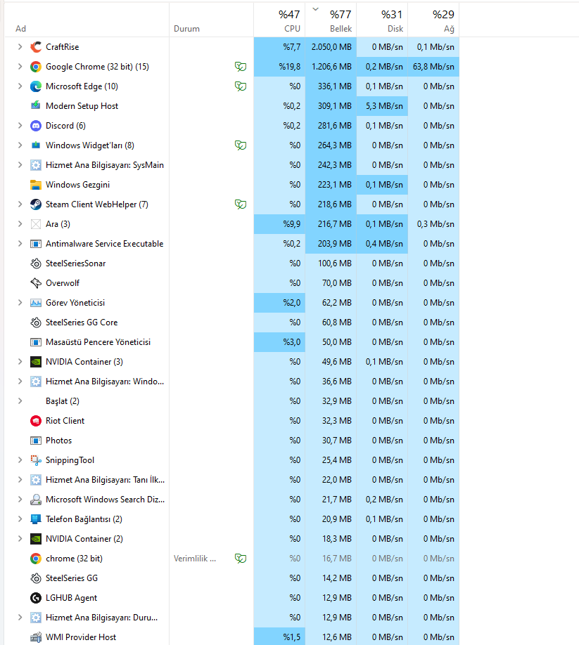Click the SteelSeriesSonar icon
Image resolution: width=579 pixels, height=645 pixels.
36,263
